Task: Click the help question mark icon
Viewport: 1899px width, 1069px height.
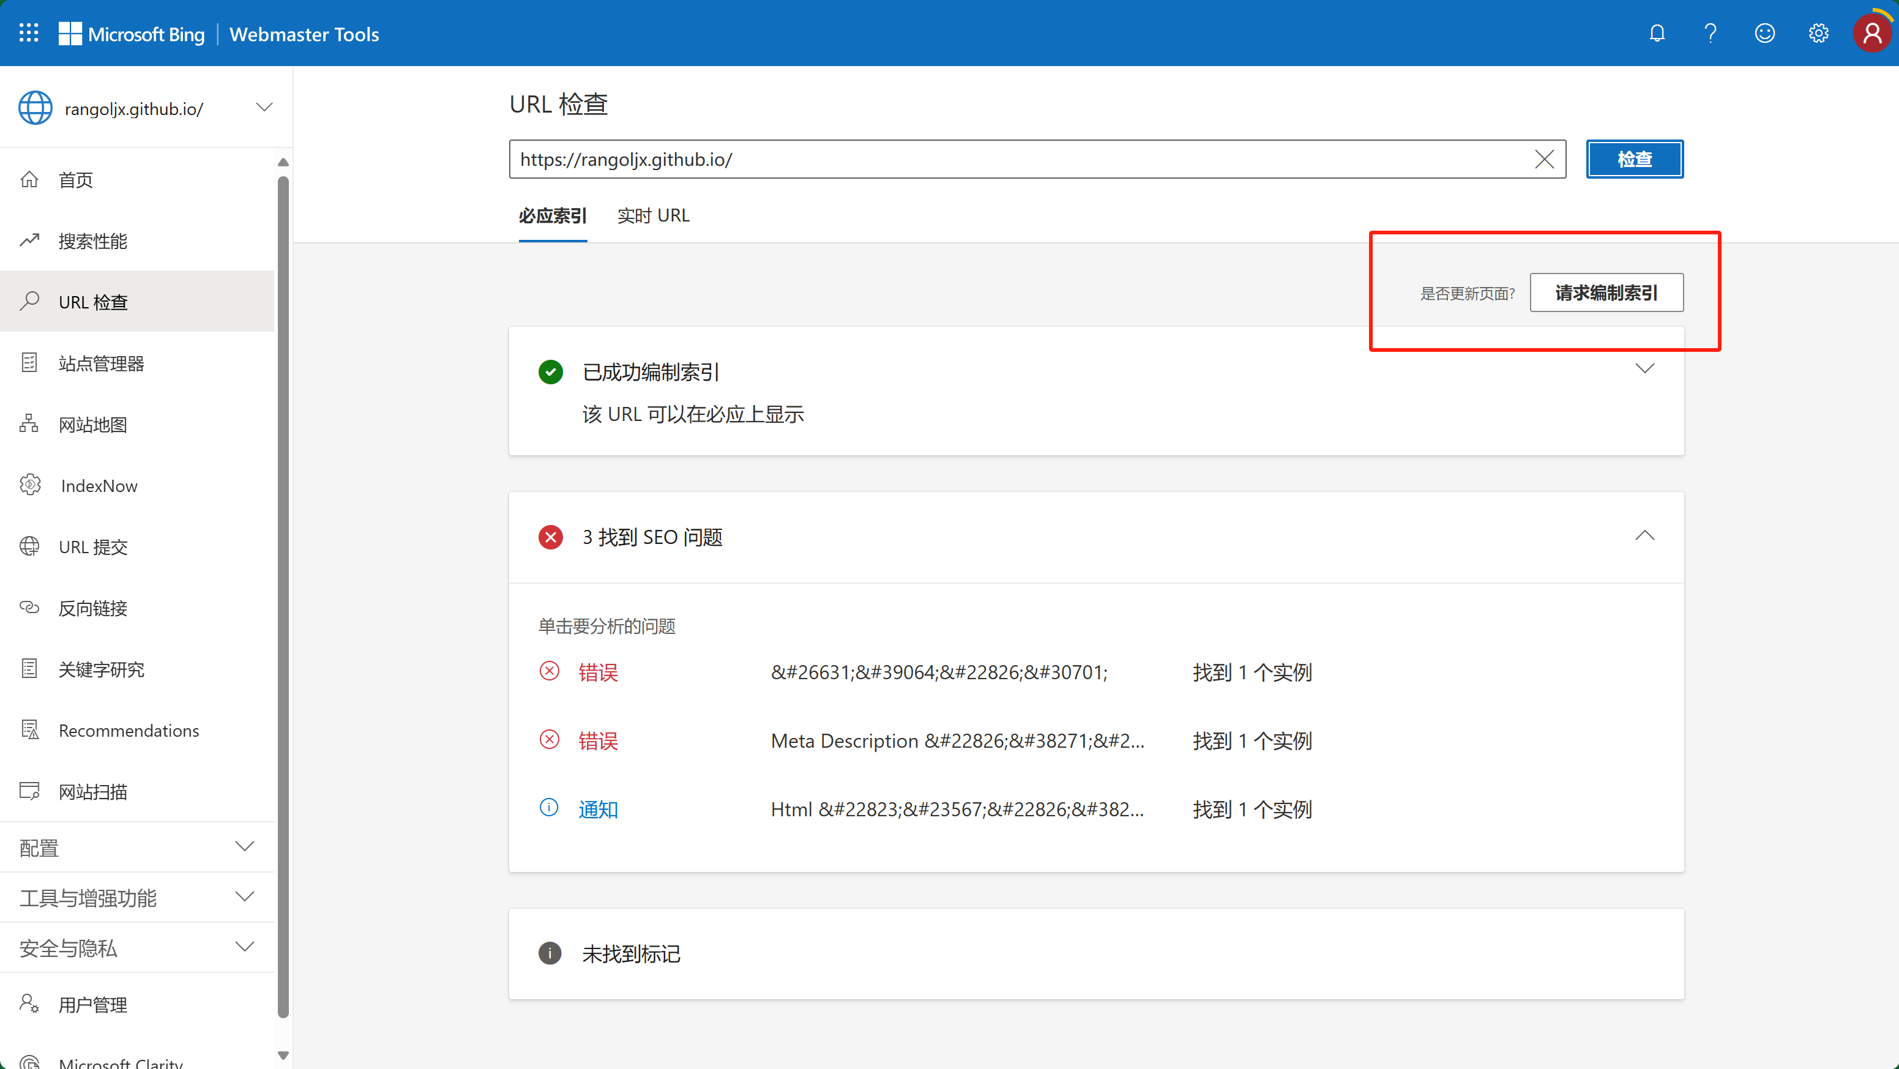Action: tap(1711, 34)
